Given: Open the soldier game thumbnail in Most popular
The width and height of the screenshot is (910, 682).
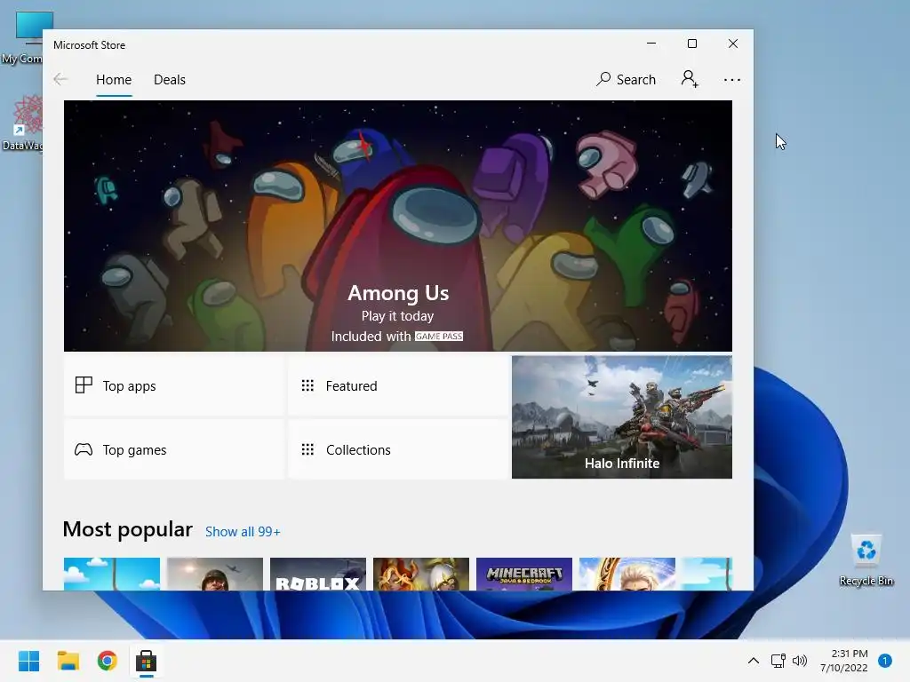Looking at the screenshot, I should point(215,575).
